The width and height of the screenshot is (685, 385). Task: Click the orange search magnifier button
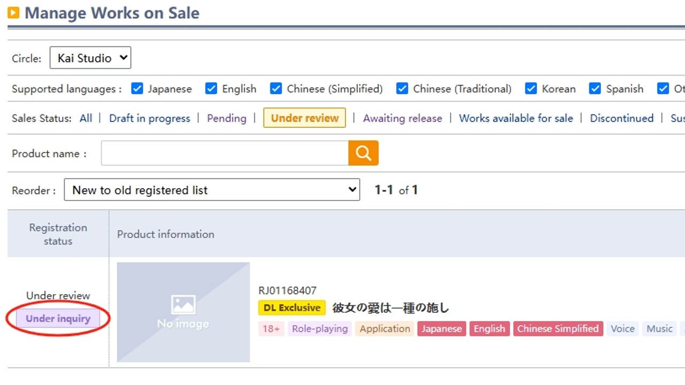pos(363,153)
